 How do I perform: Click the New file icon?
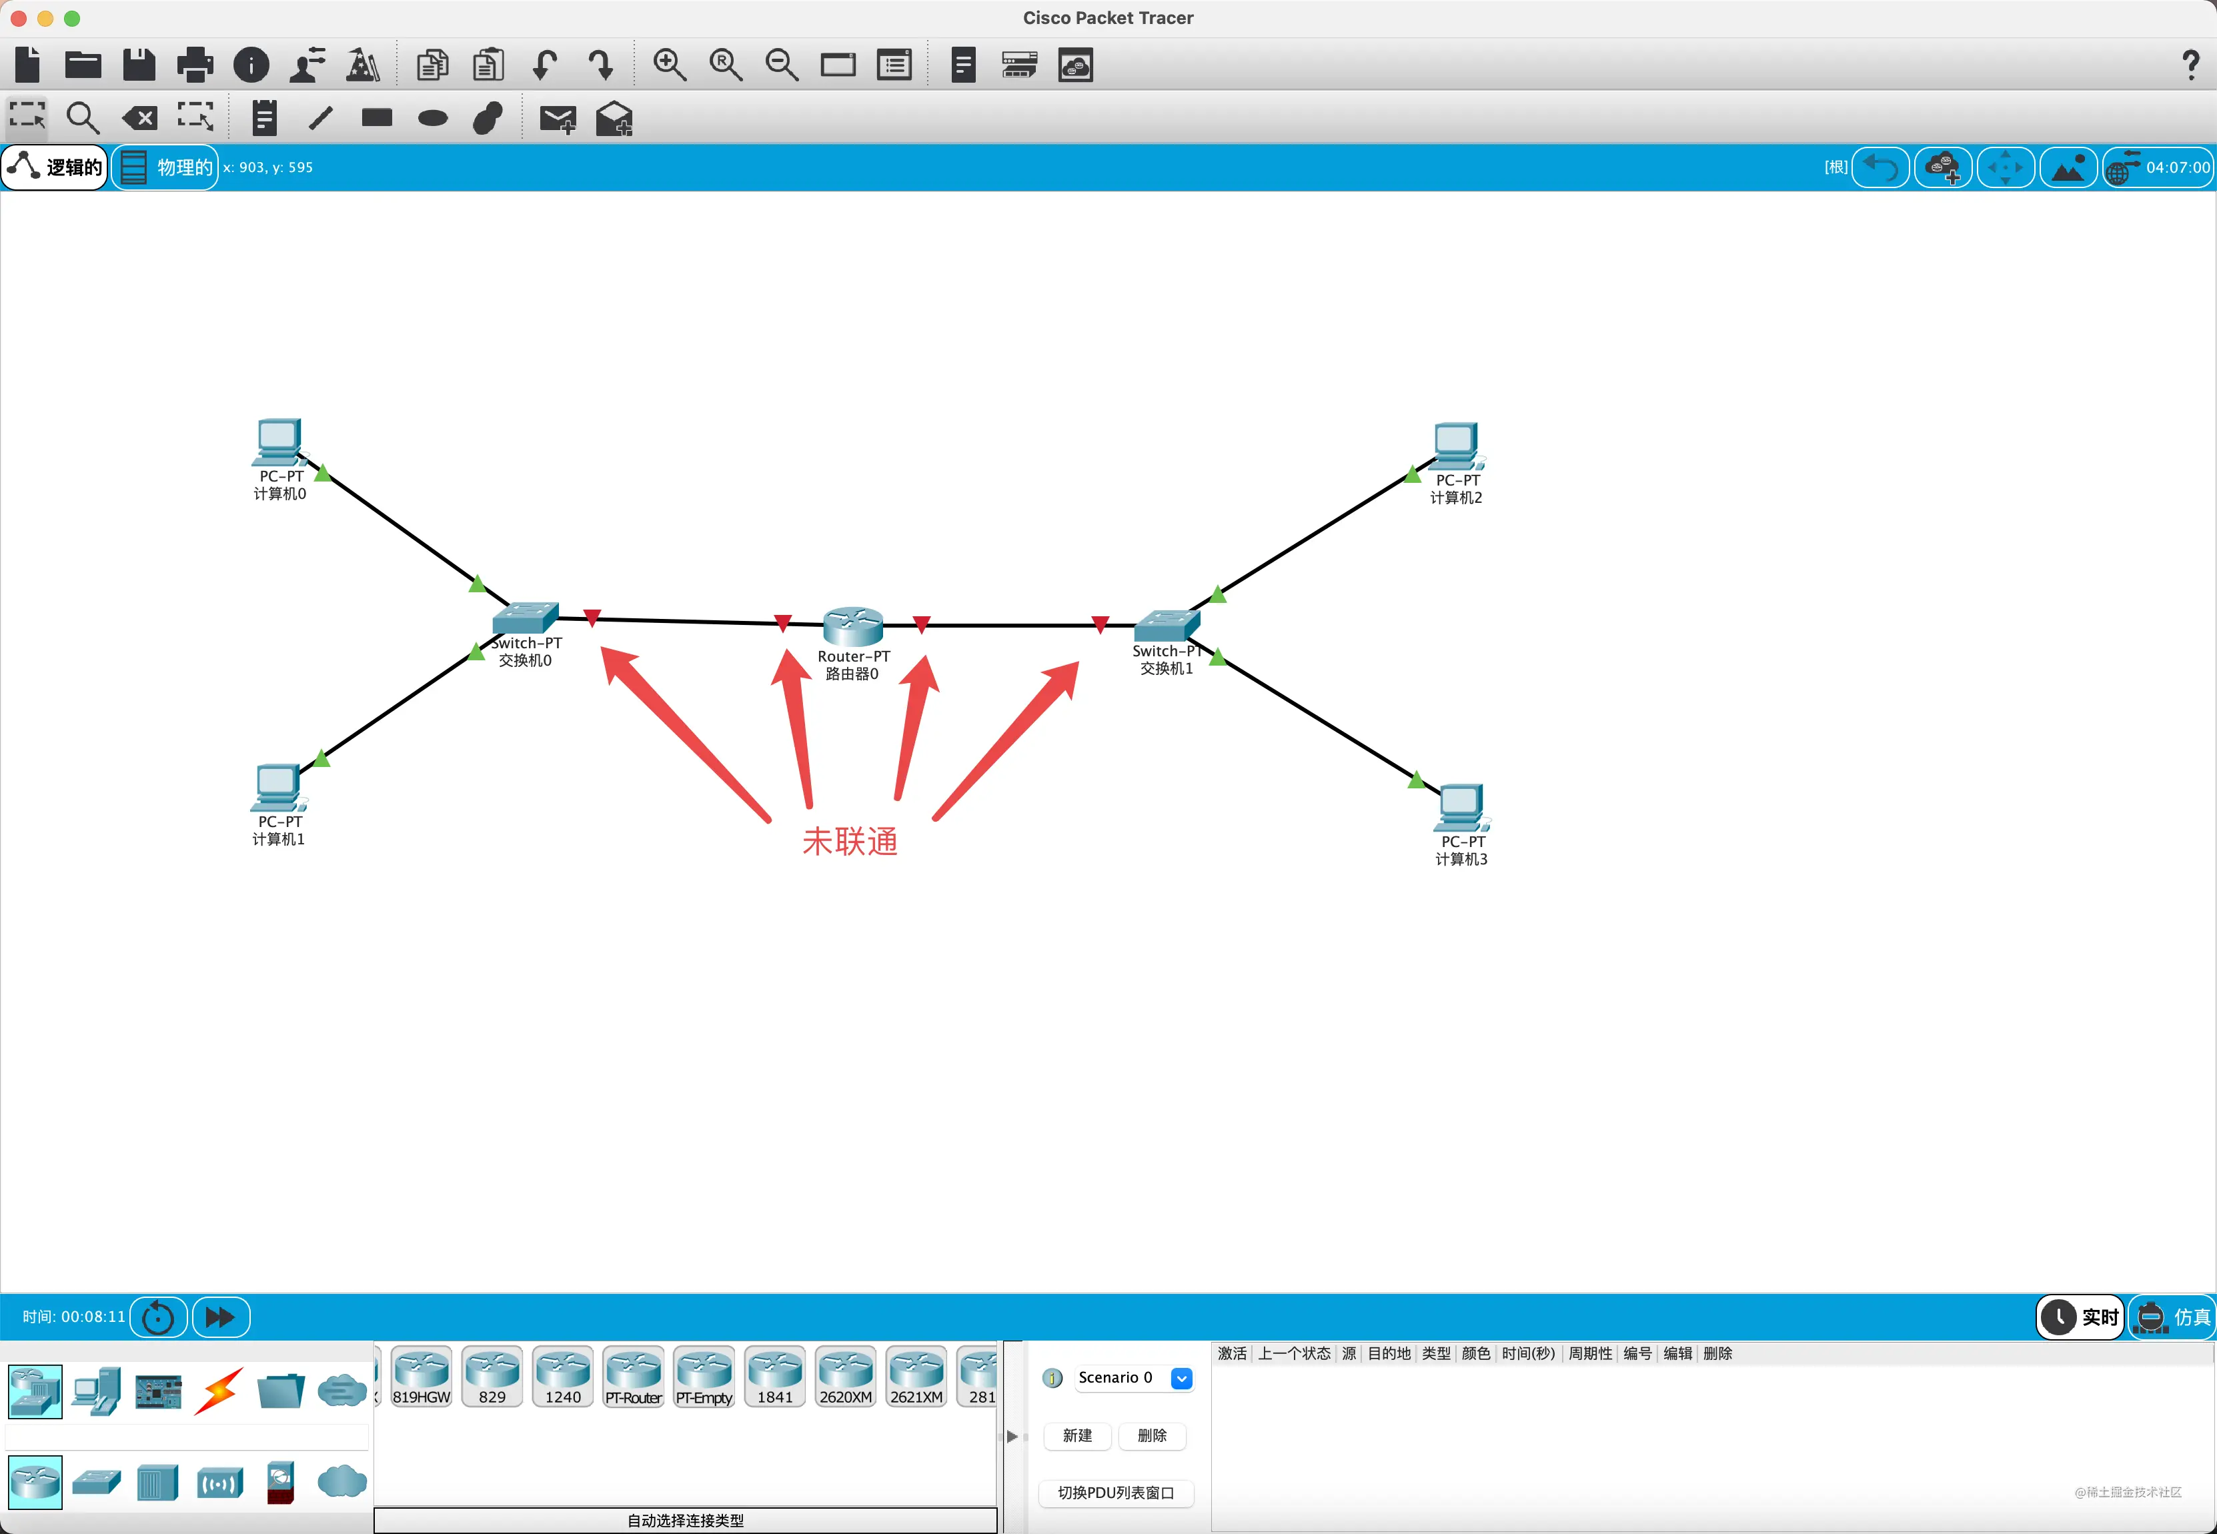(28, 65)
